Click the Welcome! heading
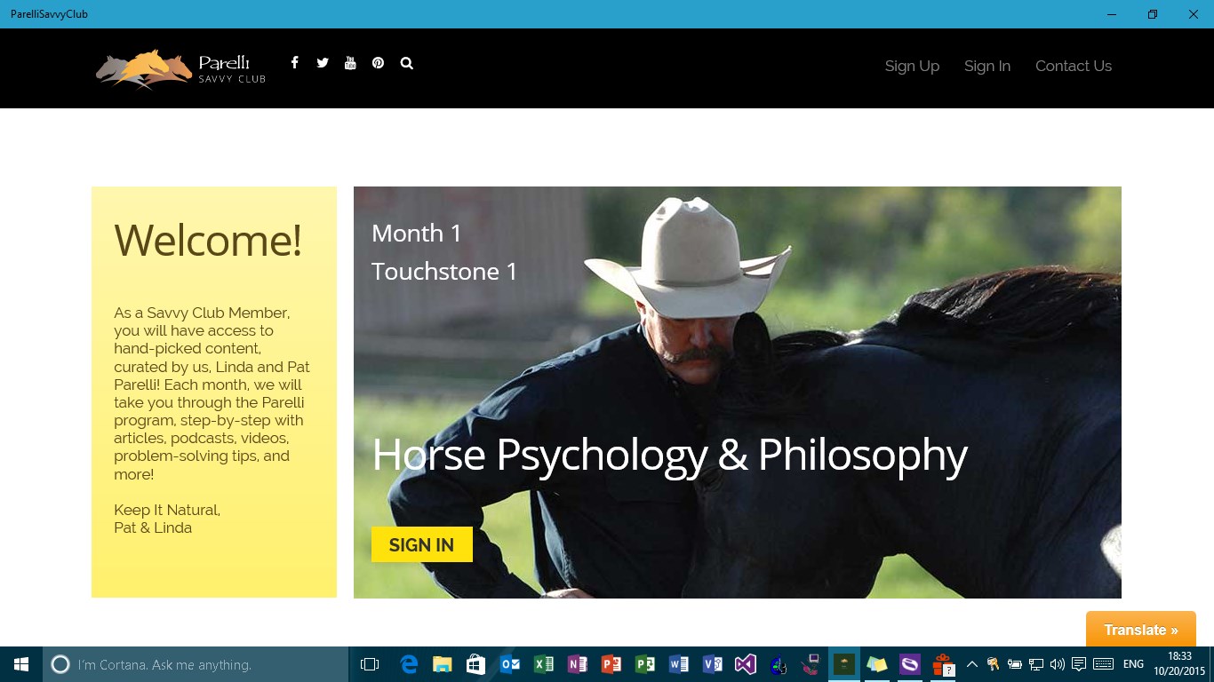 [208, 240]
